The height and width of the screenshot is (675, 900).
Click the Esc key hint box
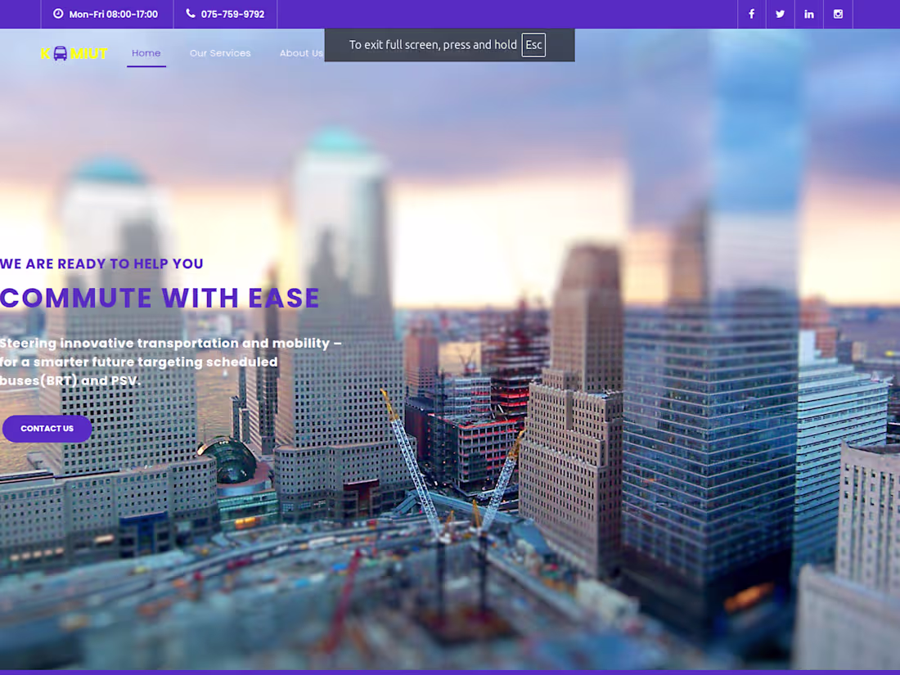tap(533, 45)
